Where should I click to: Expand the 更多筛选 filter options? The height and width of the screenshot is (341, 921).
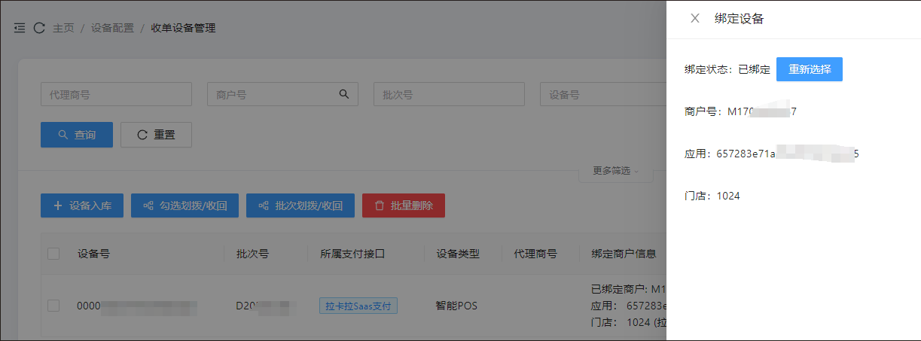tap(615, 171)
